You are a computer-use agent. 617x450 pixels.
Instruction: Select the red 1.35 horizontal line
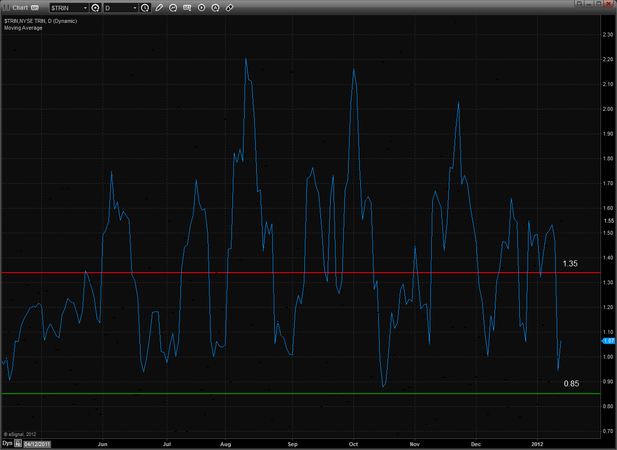coord(300,273)
